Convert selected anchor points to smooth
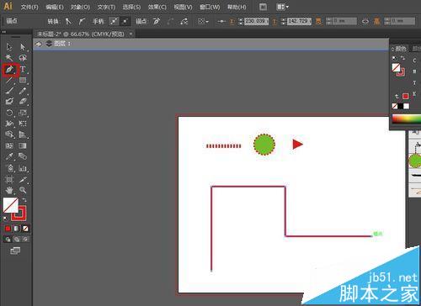The height and width of the screenshot is (306, 421). click(82, 21)
